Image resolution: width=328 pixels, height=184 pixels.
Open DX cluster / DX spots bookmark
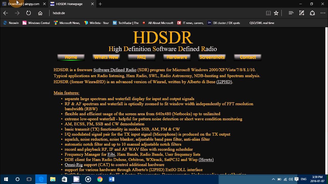click(224, 23)
